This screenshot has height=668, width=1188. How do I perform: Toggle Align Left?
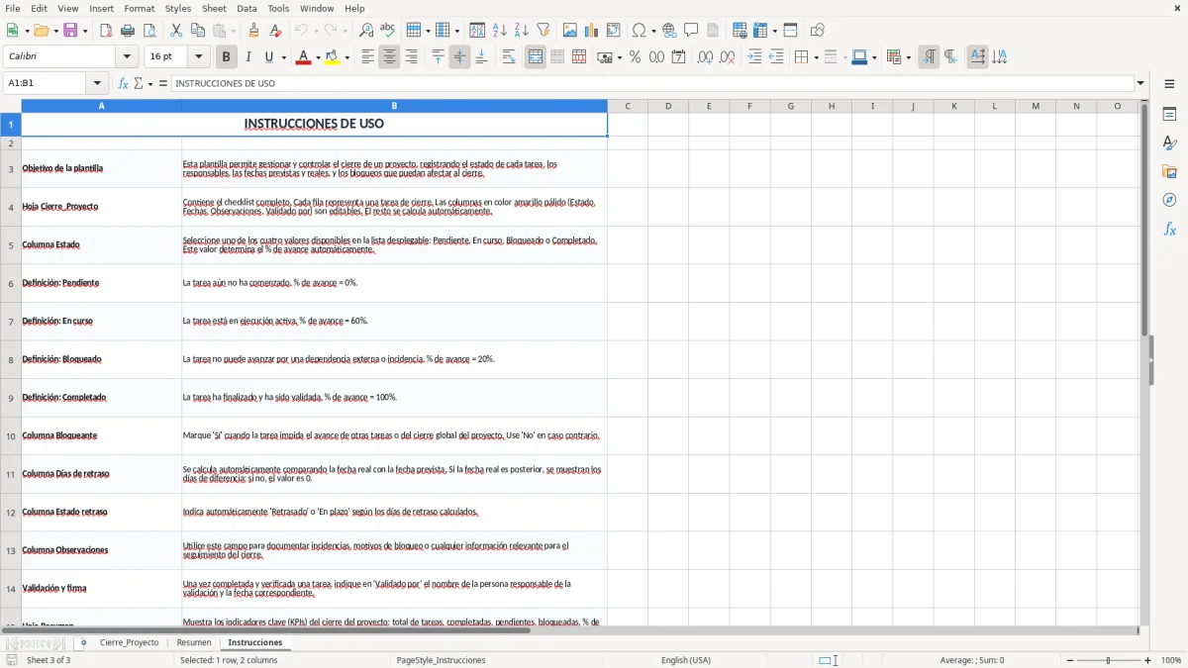coord(367,57)
